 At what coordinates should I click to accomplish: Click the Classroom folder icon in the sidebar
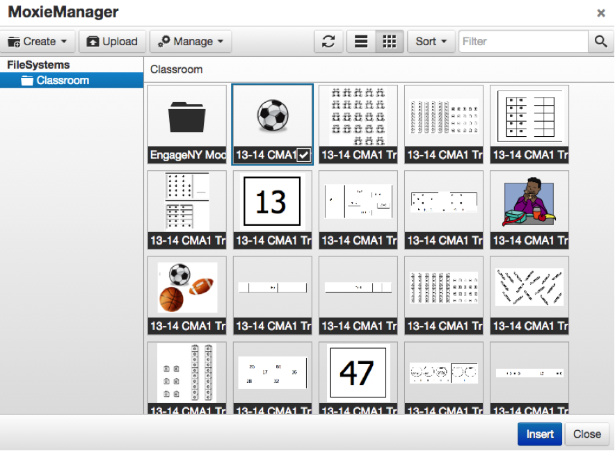coord(26,80)
